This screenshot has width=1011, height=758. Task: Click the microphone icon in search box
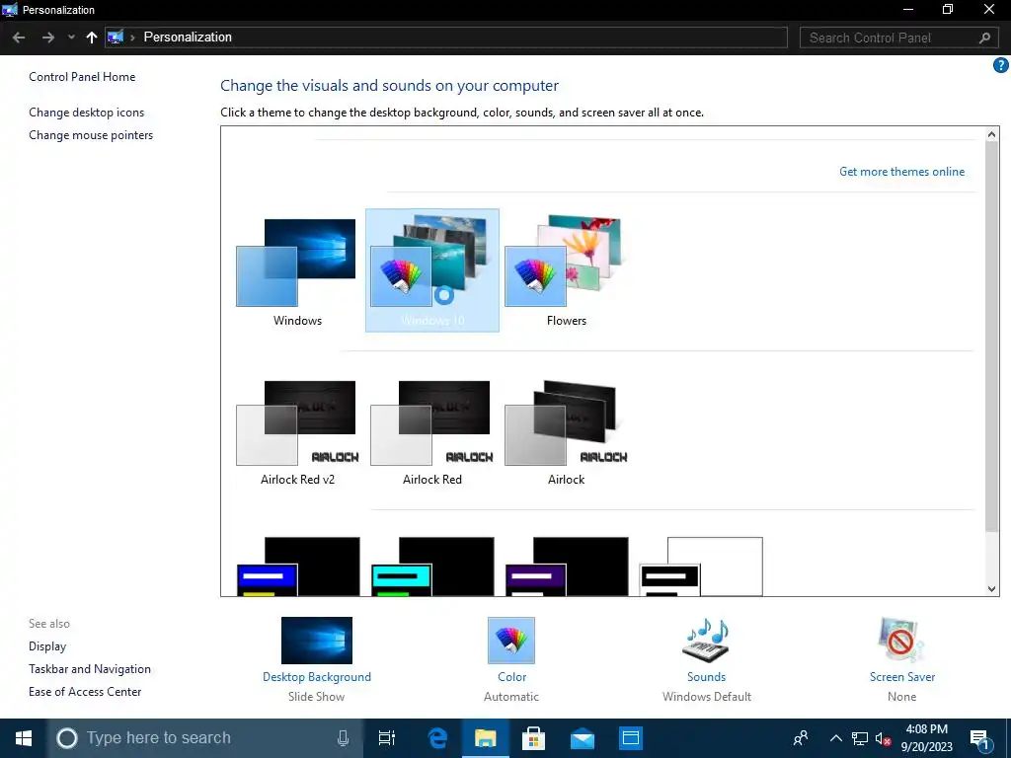pyautogui.click(x=343, y=738)
